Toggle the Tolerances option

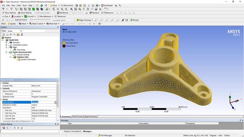(60, 16)
